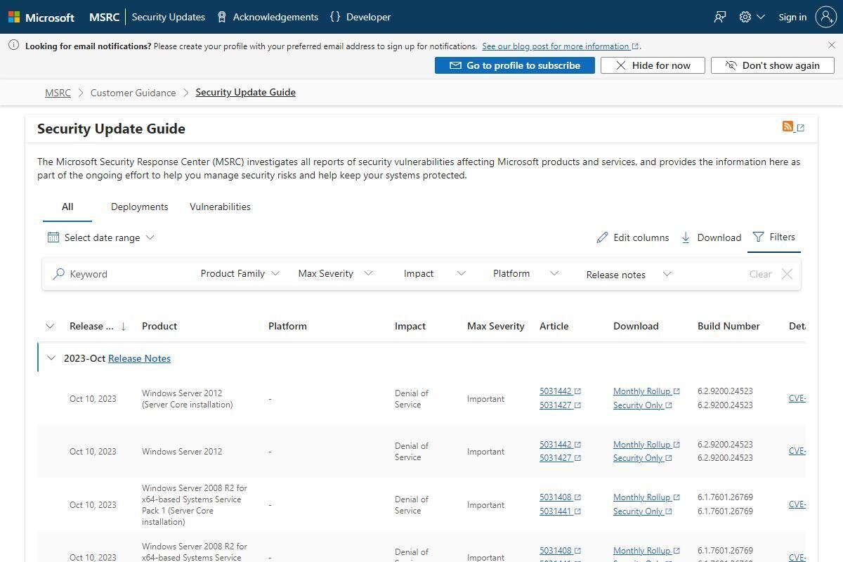Click Customer Guidance breadcrumb
The height and width of the screenshot is (562, 843).
coord(133,93)
